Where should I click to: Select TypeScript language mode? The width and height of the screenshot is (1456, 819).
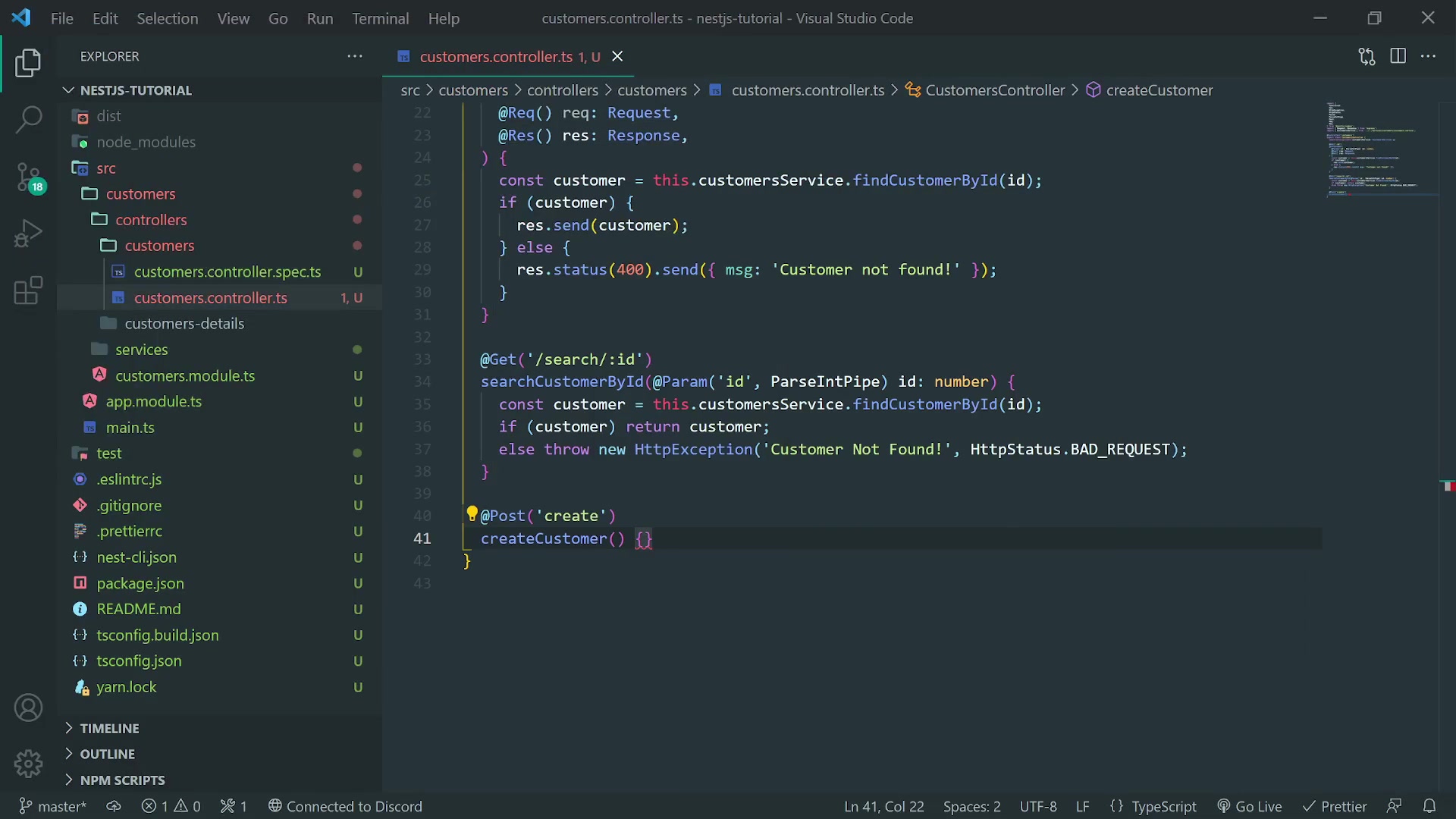pos(1164,806)
